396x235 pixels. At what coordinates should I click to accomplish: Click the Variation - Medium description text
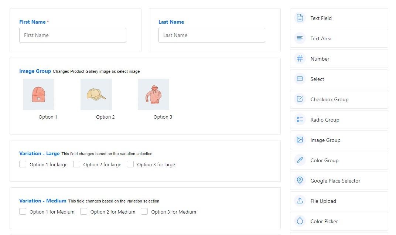pyautogui.click(x=114, y=201)
